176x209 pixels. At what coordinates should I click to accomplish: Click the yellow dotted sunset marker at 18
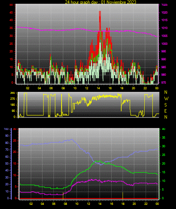[x=123, y=196]
